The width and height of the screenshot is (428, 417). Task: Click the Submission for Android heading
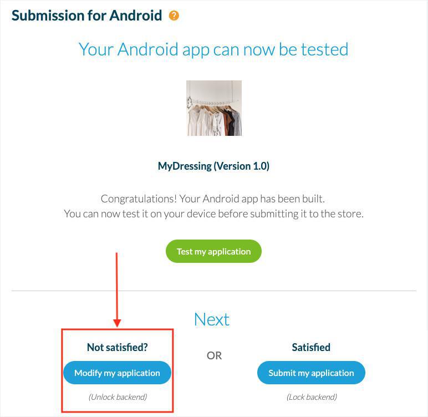point(87,16)
